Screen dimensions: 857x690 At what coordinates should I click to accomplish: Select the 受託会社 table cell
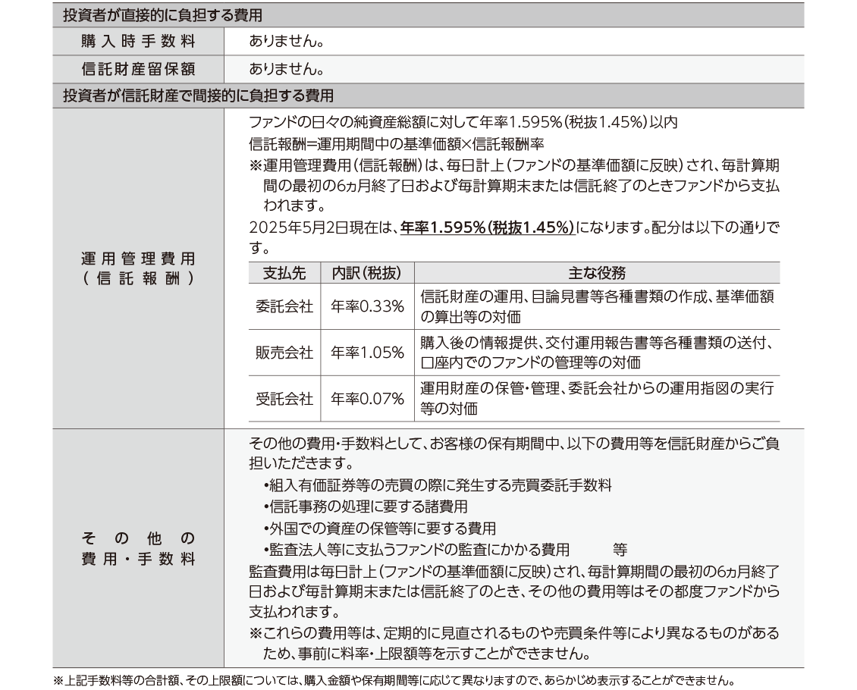(284, 399)
